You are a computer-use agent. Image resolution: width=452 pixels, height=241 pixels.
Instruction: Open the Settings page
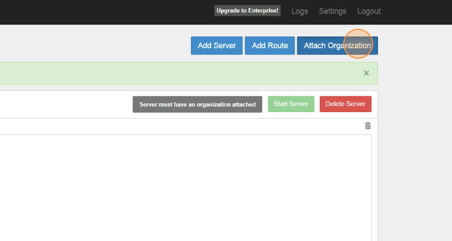pyautogui.click(x=332, y=11)
